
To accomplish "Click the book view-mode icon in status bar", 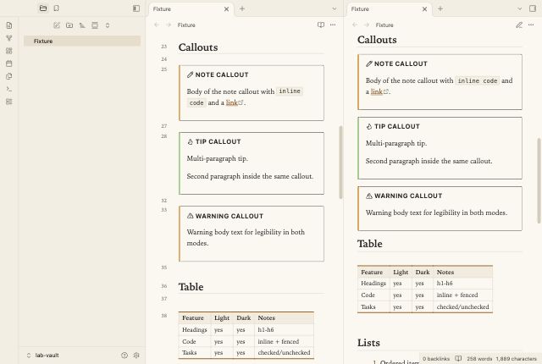I will (458, 358).
